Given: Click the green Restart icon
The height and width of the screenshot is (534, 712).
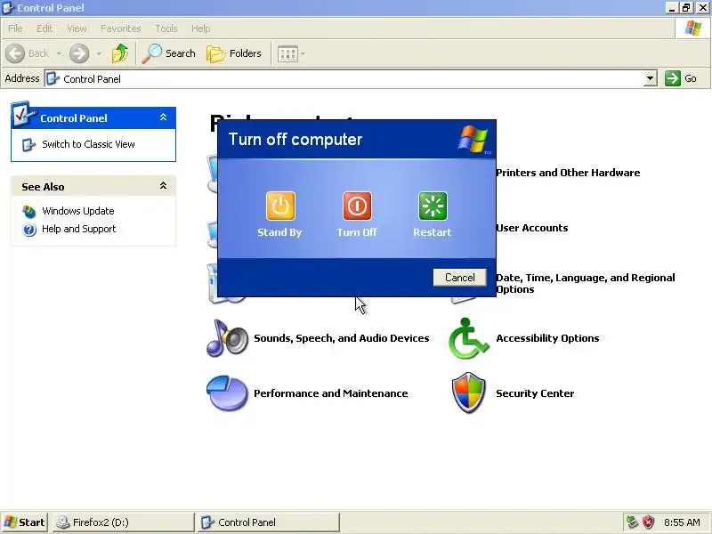Looking at the screenshot, I should (433, 206).
